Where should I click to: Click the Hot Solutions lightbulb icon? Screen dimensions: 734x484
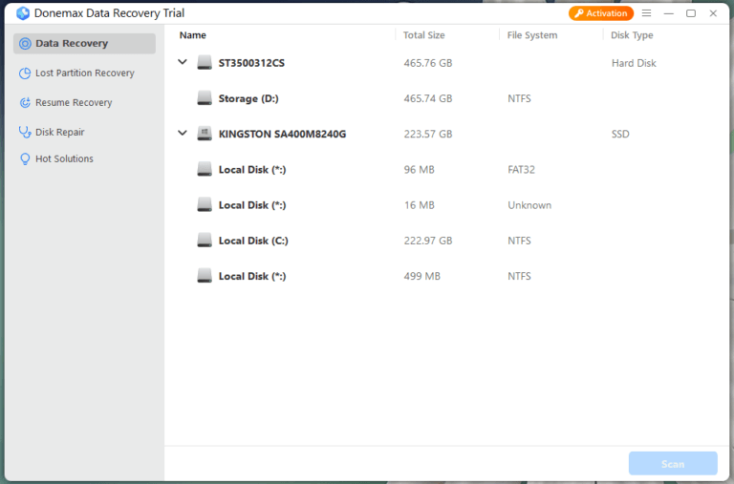click(x=25, y=159)
